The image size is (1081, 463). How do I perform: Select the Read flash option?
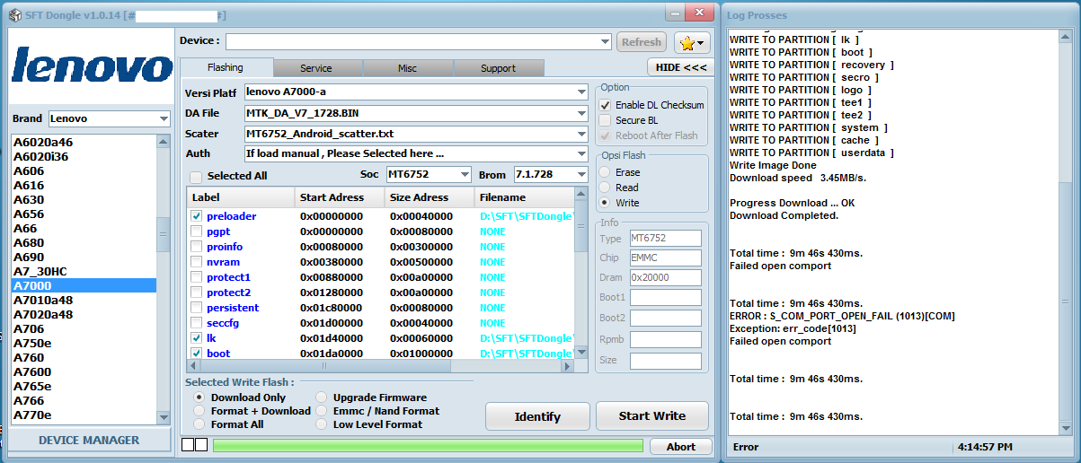tap(605, 188)
